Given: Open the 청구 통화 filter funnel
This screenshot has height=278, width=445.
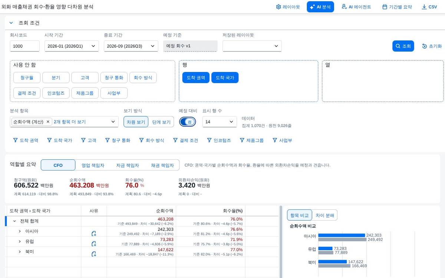Looking at the screenshot, I should [118, 140].
